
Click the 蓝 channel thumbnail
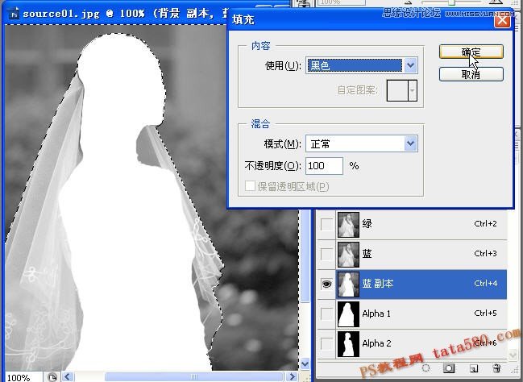pyautogui.click(x=348, y=255)
